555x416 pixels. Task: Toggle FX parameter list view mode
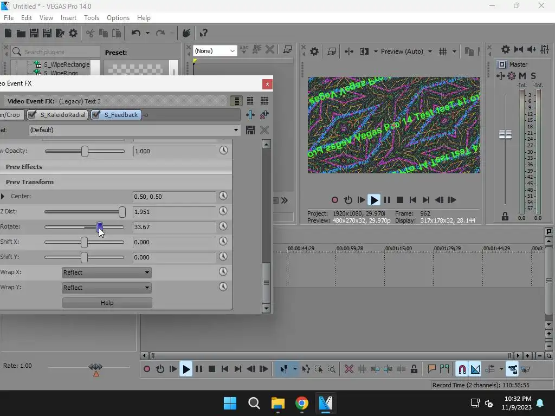[236, 101]
